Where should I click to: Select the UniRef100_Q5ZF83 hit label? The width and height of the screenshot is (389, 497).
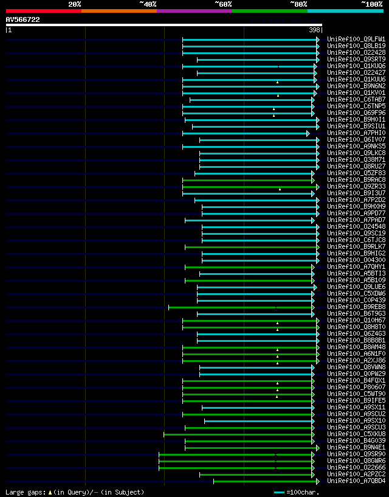coord(356,173)
